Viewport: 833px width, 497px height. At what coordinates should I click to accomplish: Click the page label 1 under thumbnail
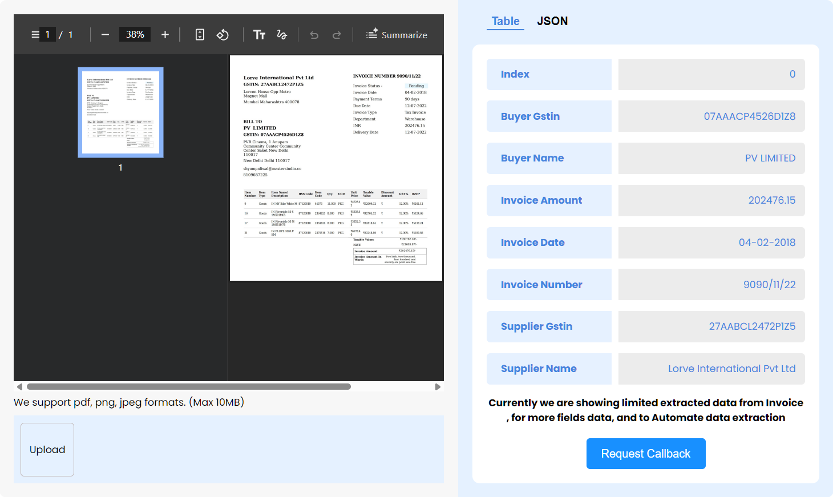(120, 167)
